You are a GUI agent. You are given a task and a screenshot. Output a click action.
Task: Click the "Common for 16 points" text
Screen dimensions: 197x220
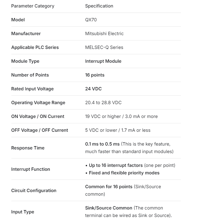(109, 187)
